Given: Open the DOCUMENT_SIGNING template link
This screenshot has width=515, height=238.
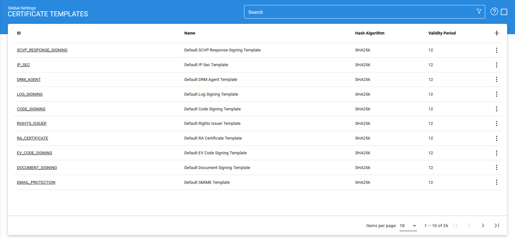Looking at the screenshot, I should (x=37, y=168).
